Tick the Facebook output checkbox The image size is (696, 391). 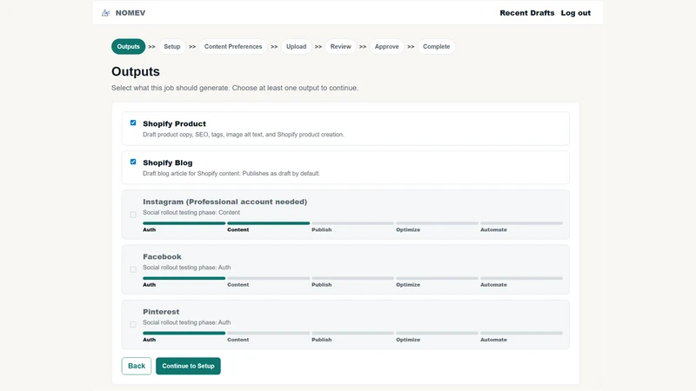(x=133, y=269)
